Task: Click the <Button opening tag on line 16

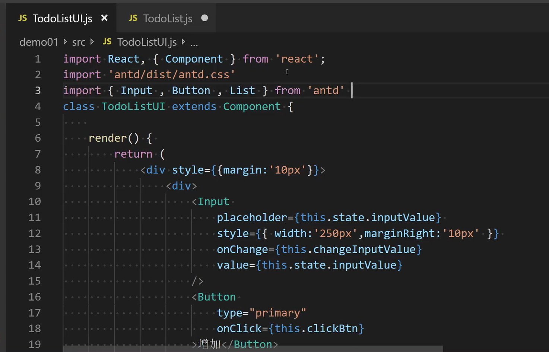Action: coord(214,297)
